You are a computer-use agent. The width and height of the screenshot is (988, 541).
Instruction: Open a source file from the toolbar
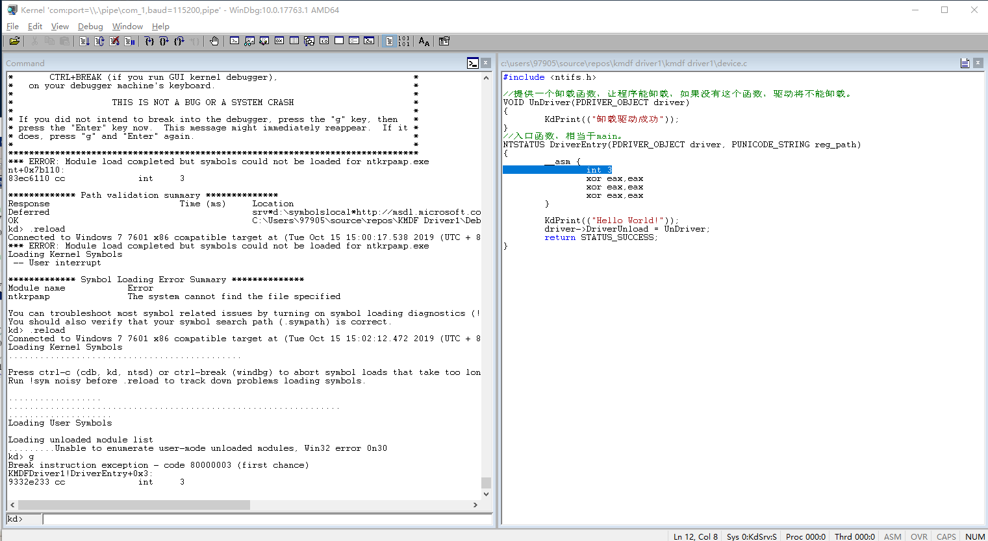pyautogui.click(x=14, y=41)
